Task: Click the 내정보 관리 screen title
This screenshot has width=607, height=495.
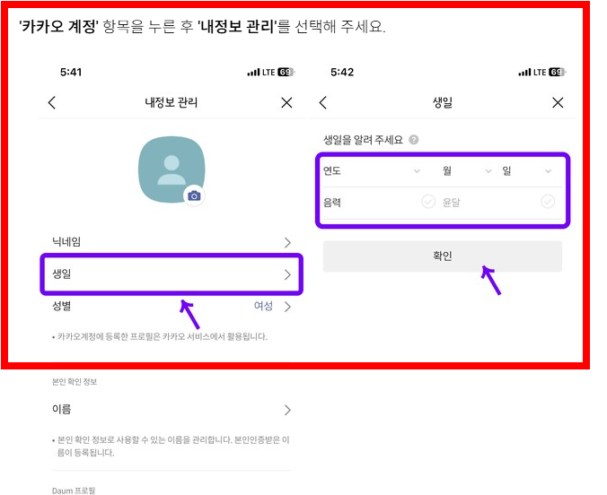Action: point(172,102)
